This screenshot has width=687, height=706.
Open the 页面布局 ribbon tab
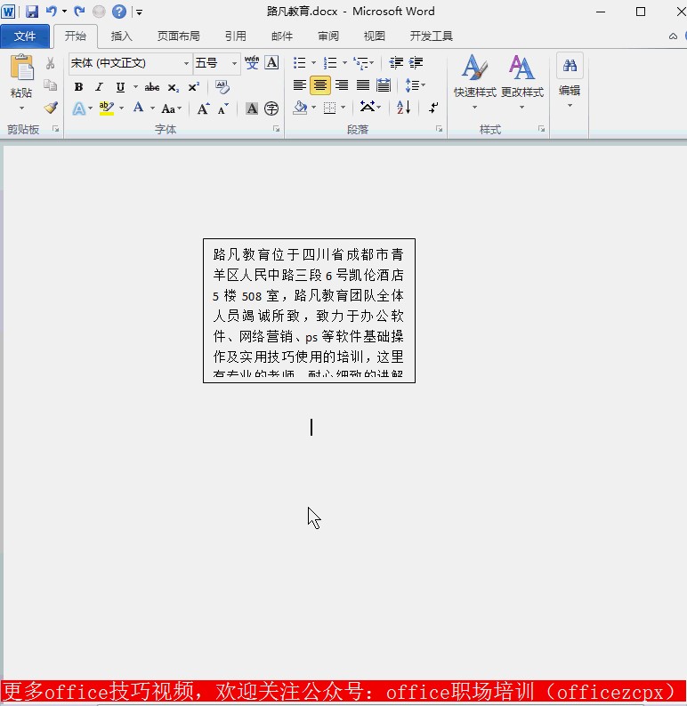pyautogui.click(x=178, y=36)
